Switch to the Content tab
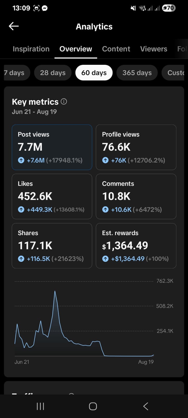 coord(116,49)
